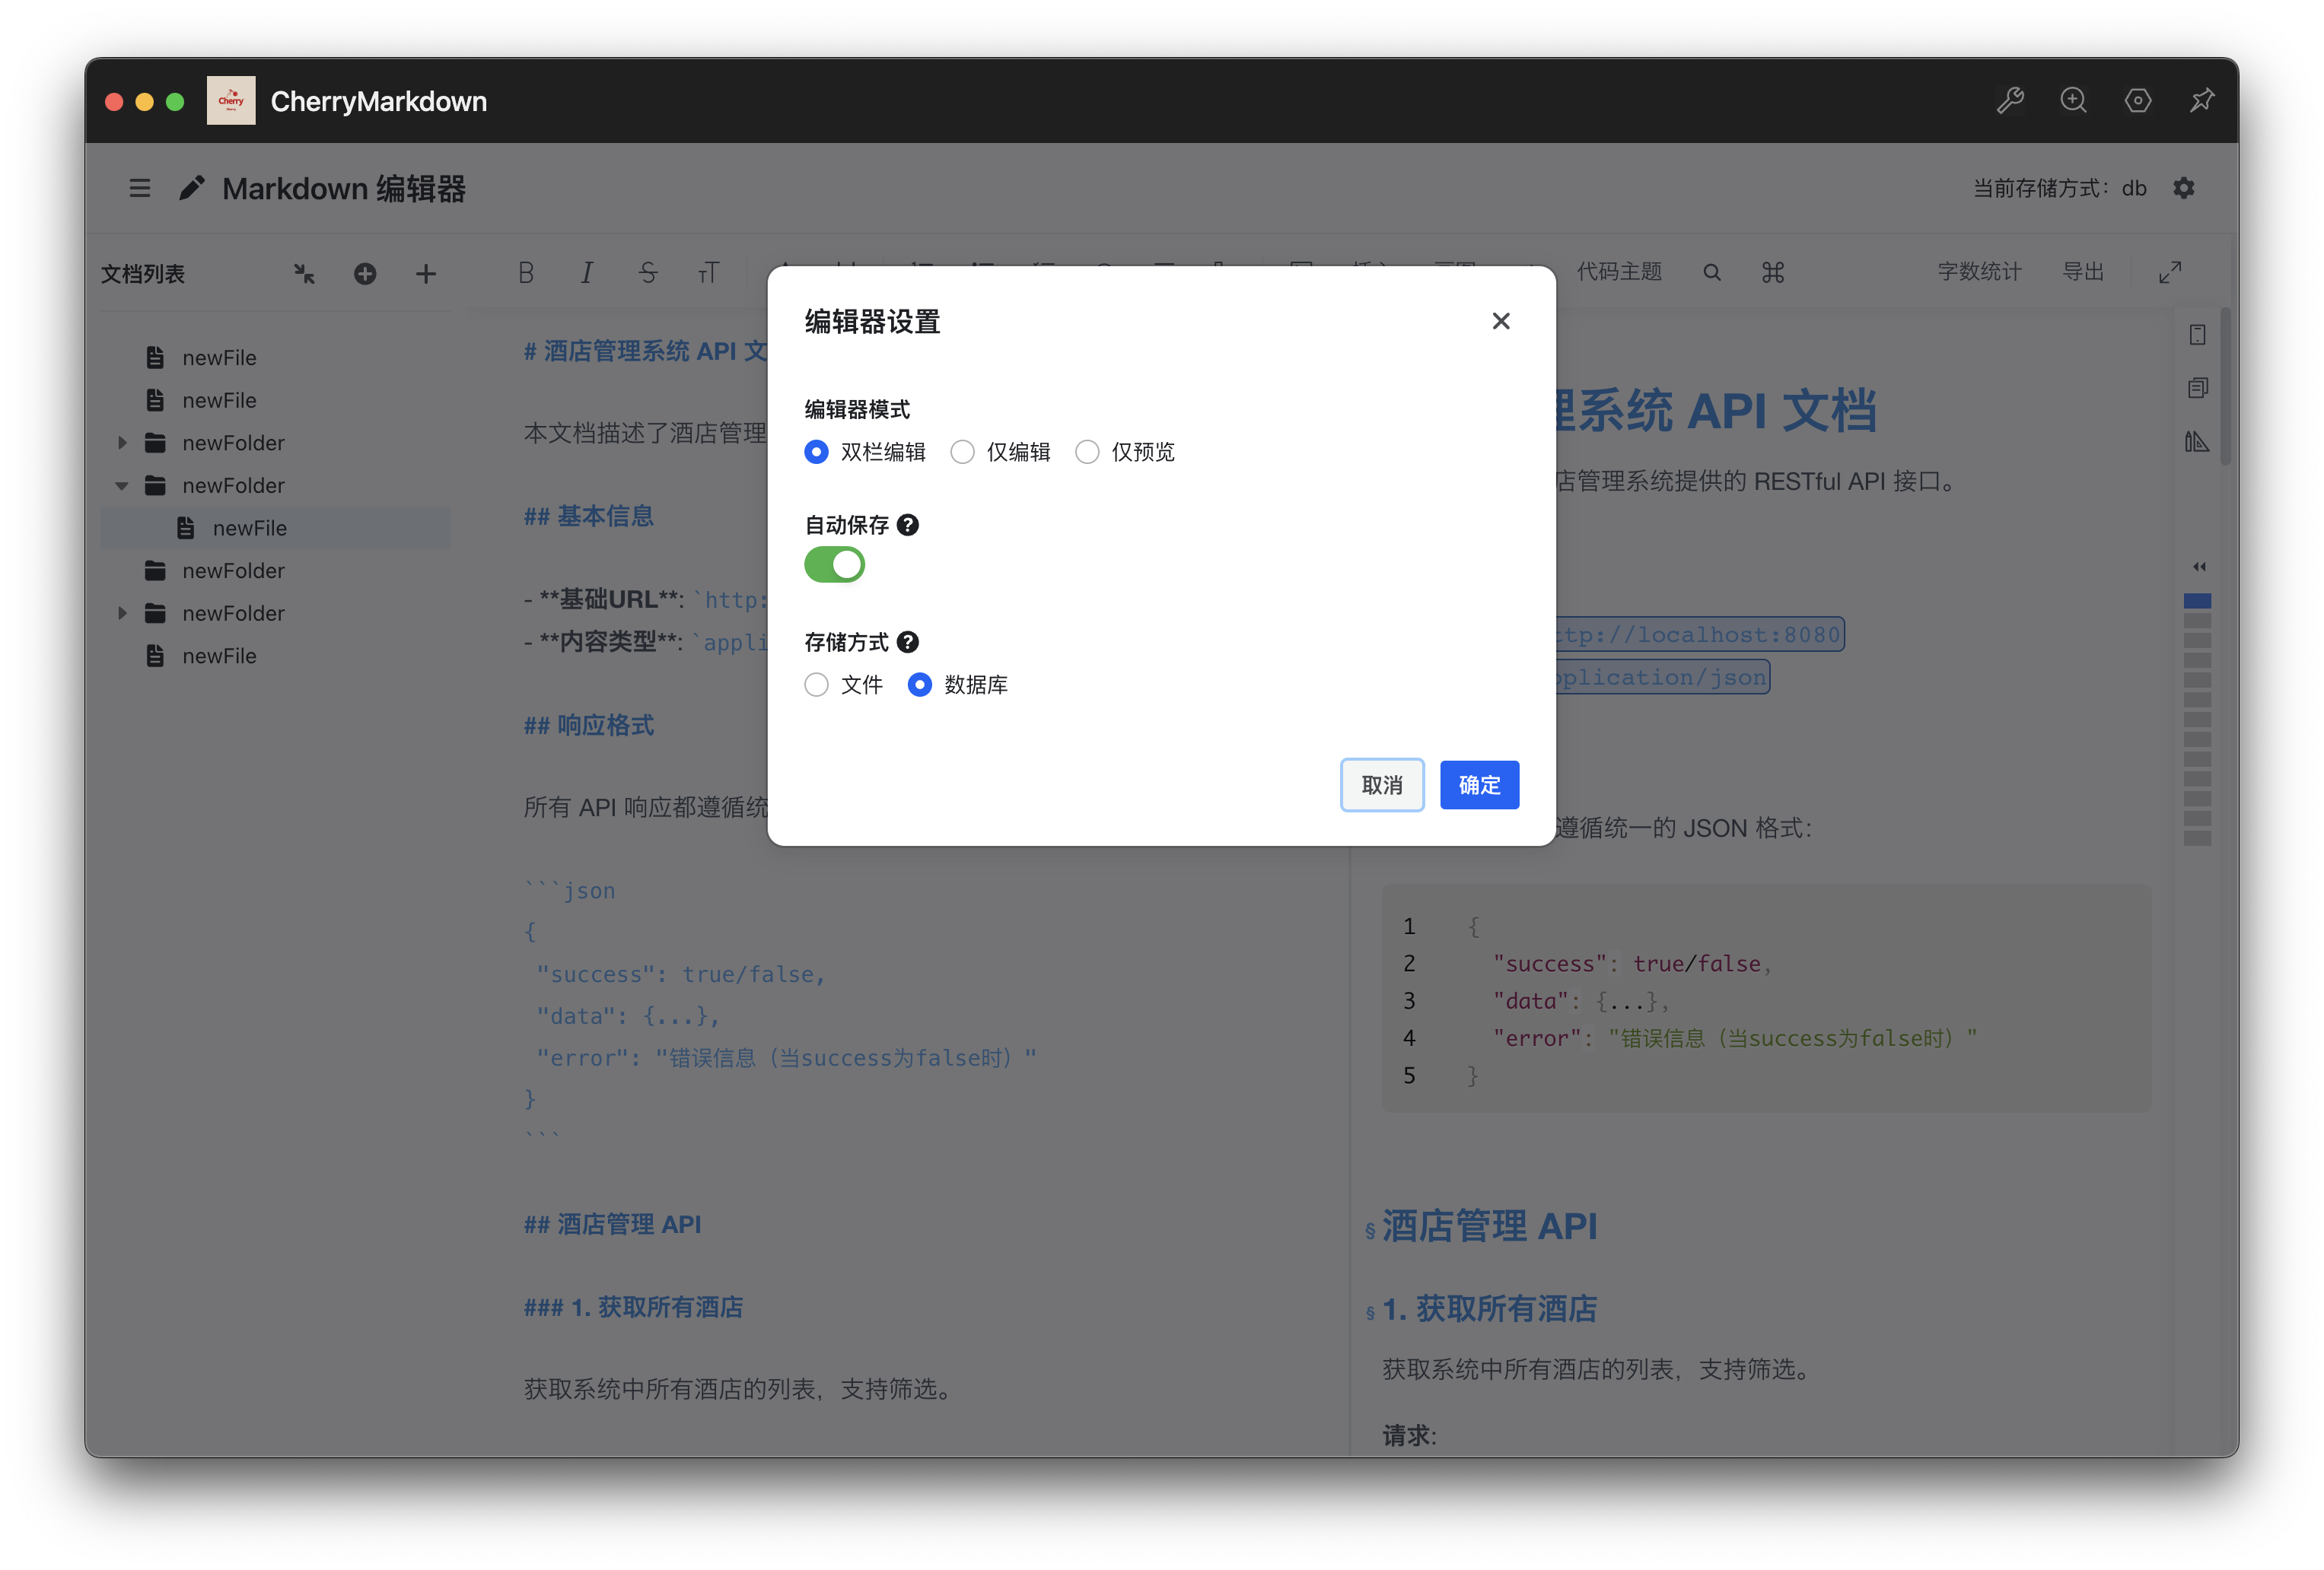Click the 当前存储方式: db label

[x=2059, y=188]
